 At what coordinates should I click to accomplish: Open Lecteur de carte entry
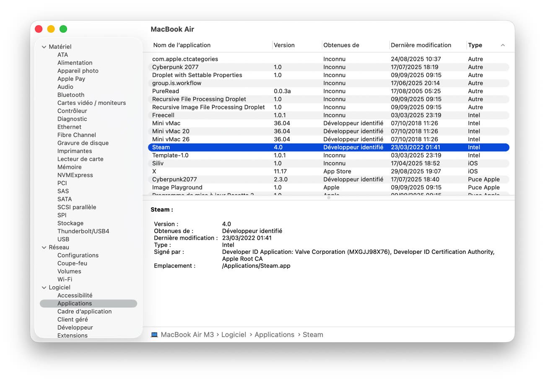[80, 159]
